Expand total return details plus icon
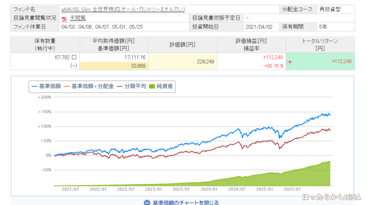 290,61
